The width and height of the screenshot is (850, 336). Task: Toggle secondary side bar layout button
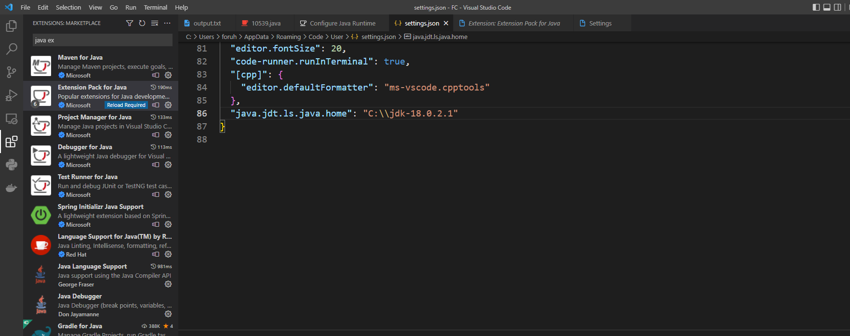[x=838, y=7]
